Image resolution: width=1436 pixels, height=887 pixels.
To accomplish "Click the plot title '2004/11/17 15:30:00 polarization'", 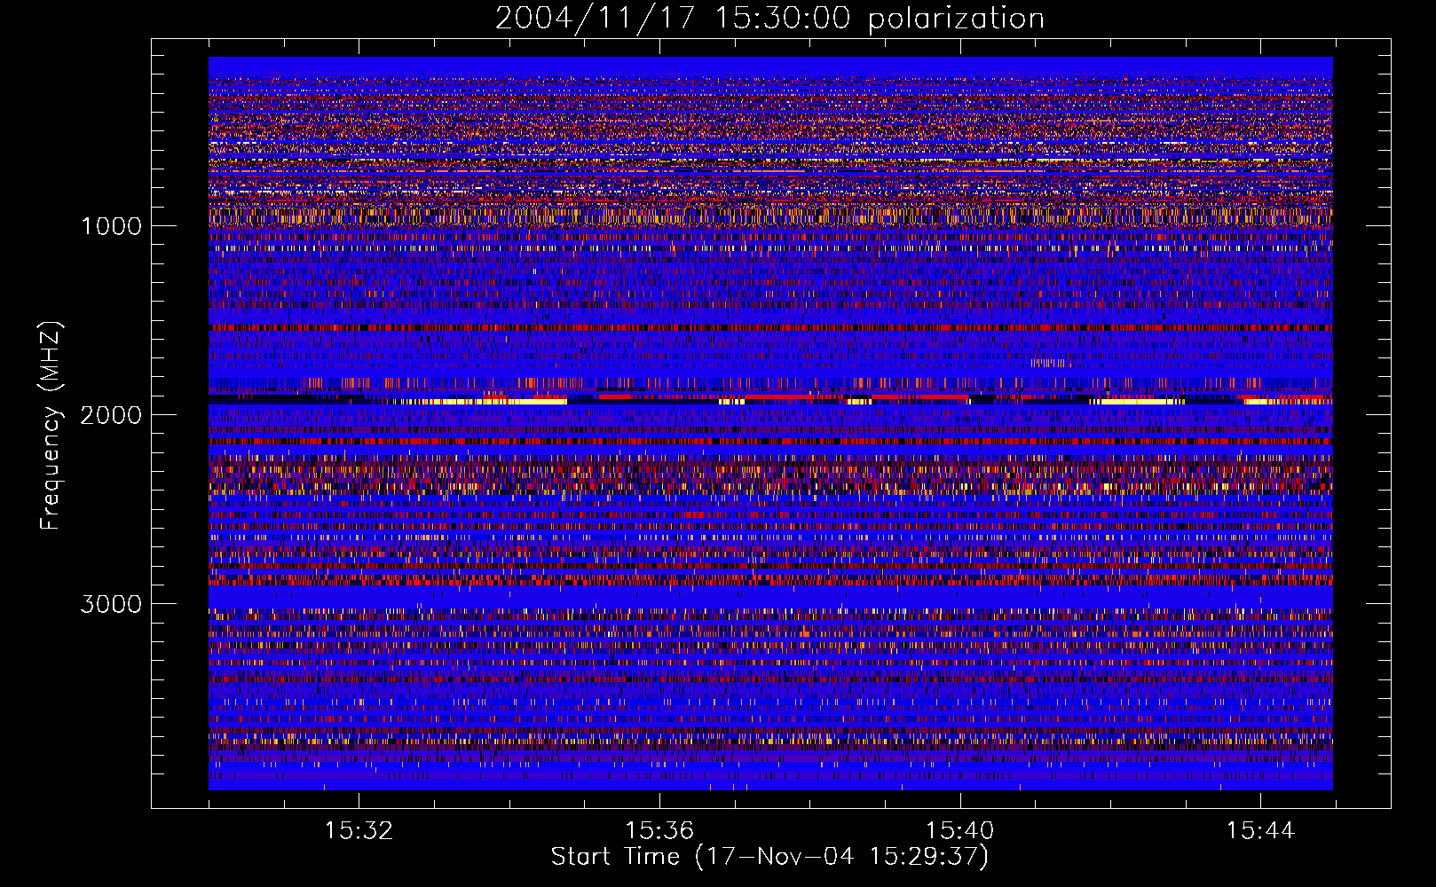I will coord(769,19).
